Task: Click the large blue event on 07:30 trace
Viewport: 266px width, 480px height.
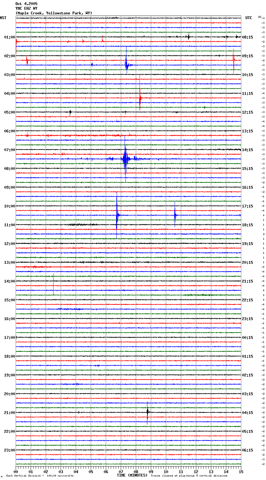Action: click(x=125, y=159)
